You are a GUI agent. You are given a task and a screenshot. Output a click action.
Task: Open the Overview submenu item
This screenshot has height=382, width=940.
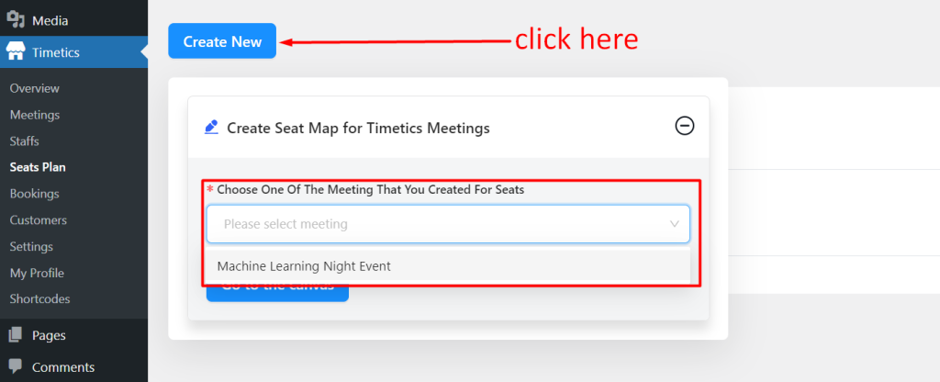coord(34,88)
